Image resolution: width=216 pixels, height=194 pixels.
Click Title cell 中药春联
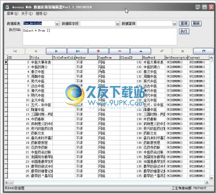[x=41, y=119]
